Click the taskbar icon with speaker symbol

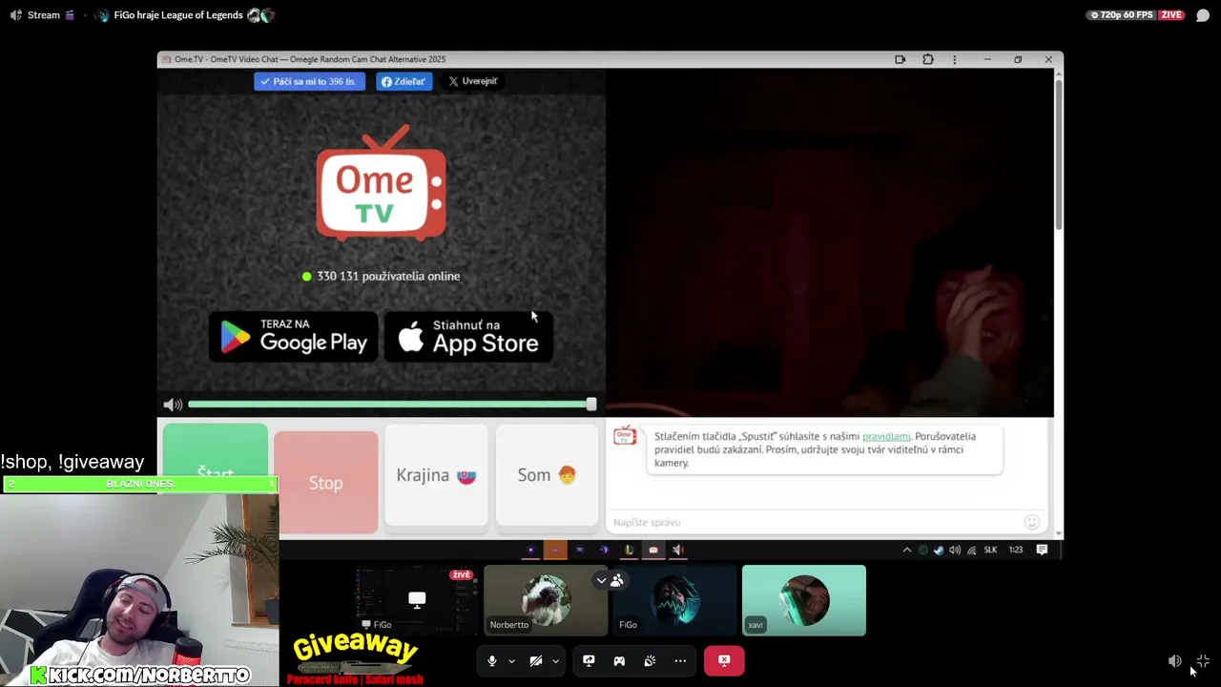677,550
